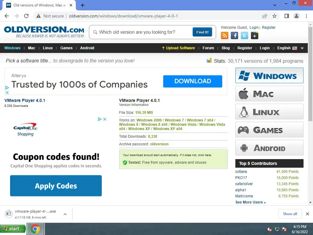
Task: Click the Android category banner
Action: coord(269,148)
